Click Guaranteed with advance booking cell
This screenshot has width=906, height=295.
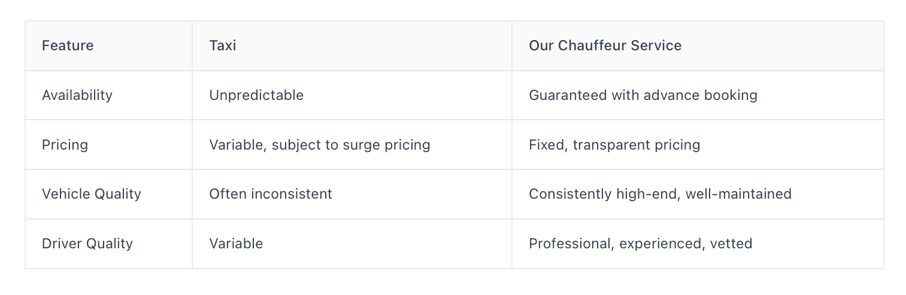pos(643,95)
